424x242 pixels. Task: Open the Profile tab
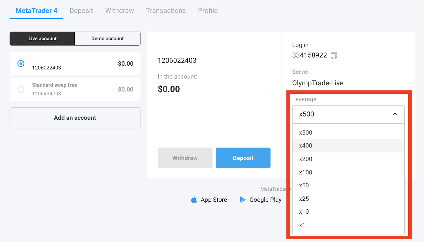tap(208, 11)
